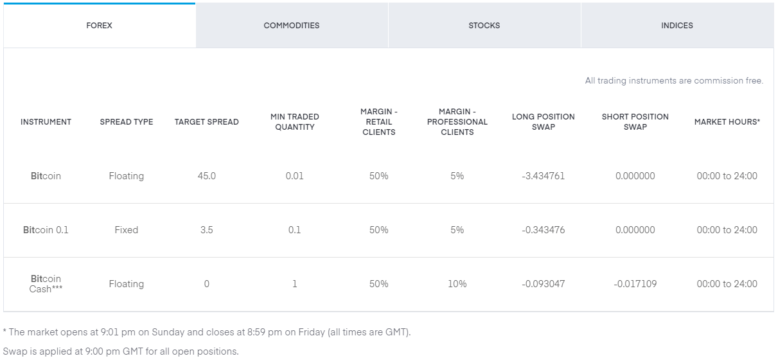Click the Margin - Retail Clients header
Screen dimensions: 778x363
coord(378,122)
